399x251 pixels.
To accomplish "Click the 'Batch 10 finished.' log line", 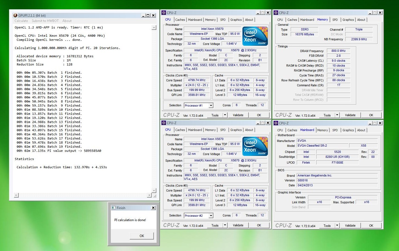I will [49, 110].
